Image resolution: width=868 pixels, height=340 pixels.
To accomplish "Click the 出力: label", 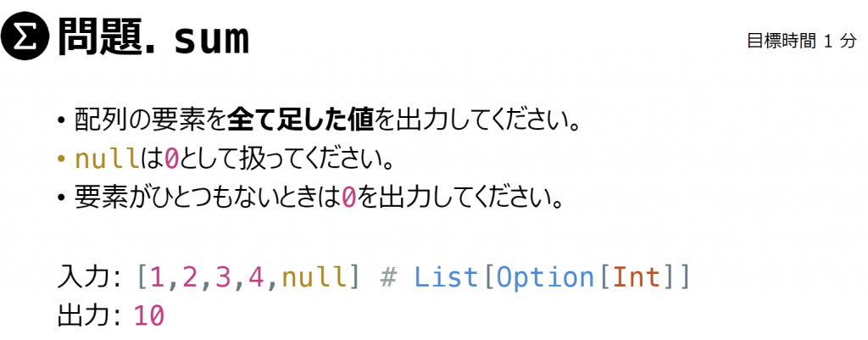I will (90, 316).
